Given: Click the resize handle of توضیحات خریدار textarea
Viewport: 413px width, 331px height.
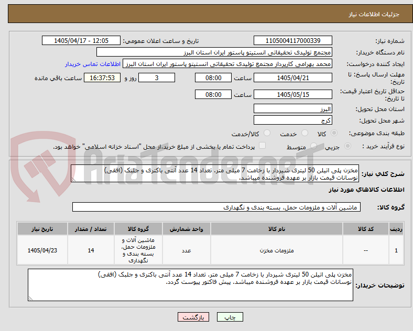Looking at the screenshot, I should pyautogui.click(x=30, y=299).
